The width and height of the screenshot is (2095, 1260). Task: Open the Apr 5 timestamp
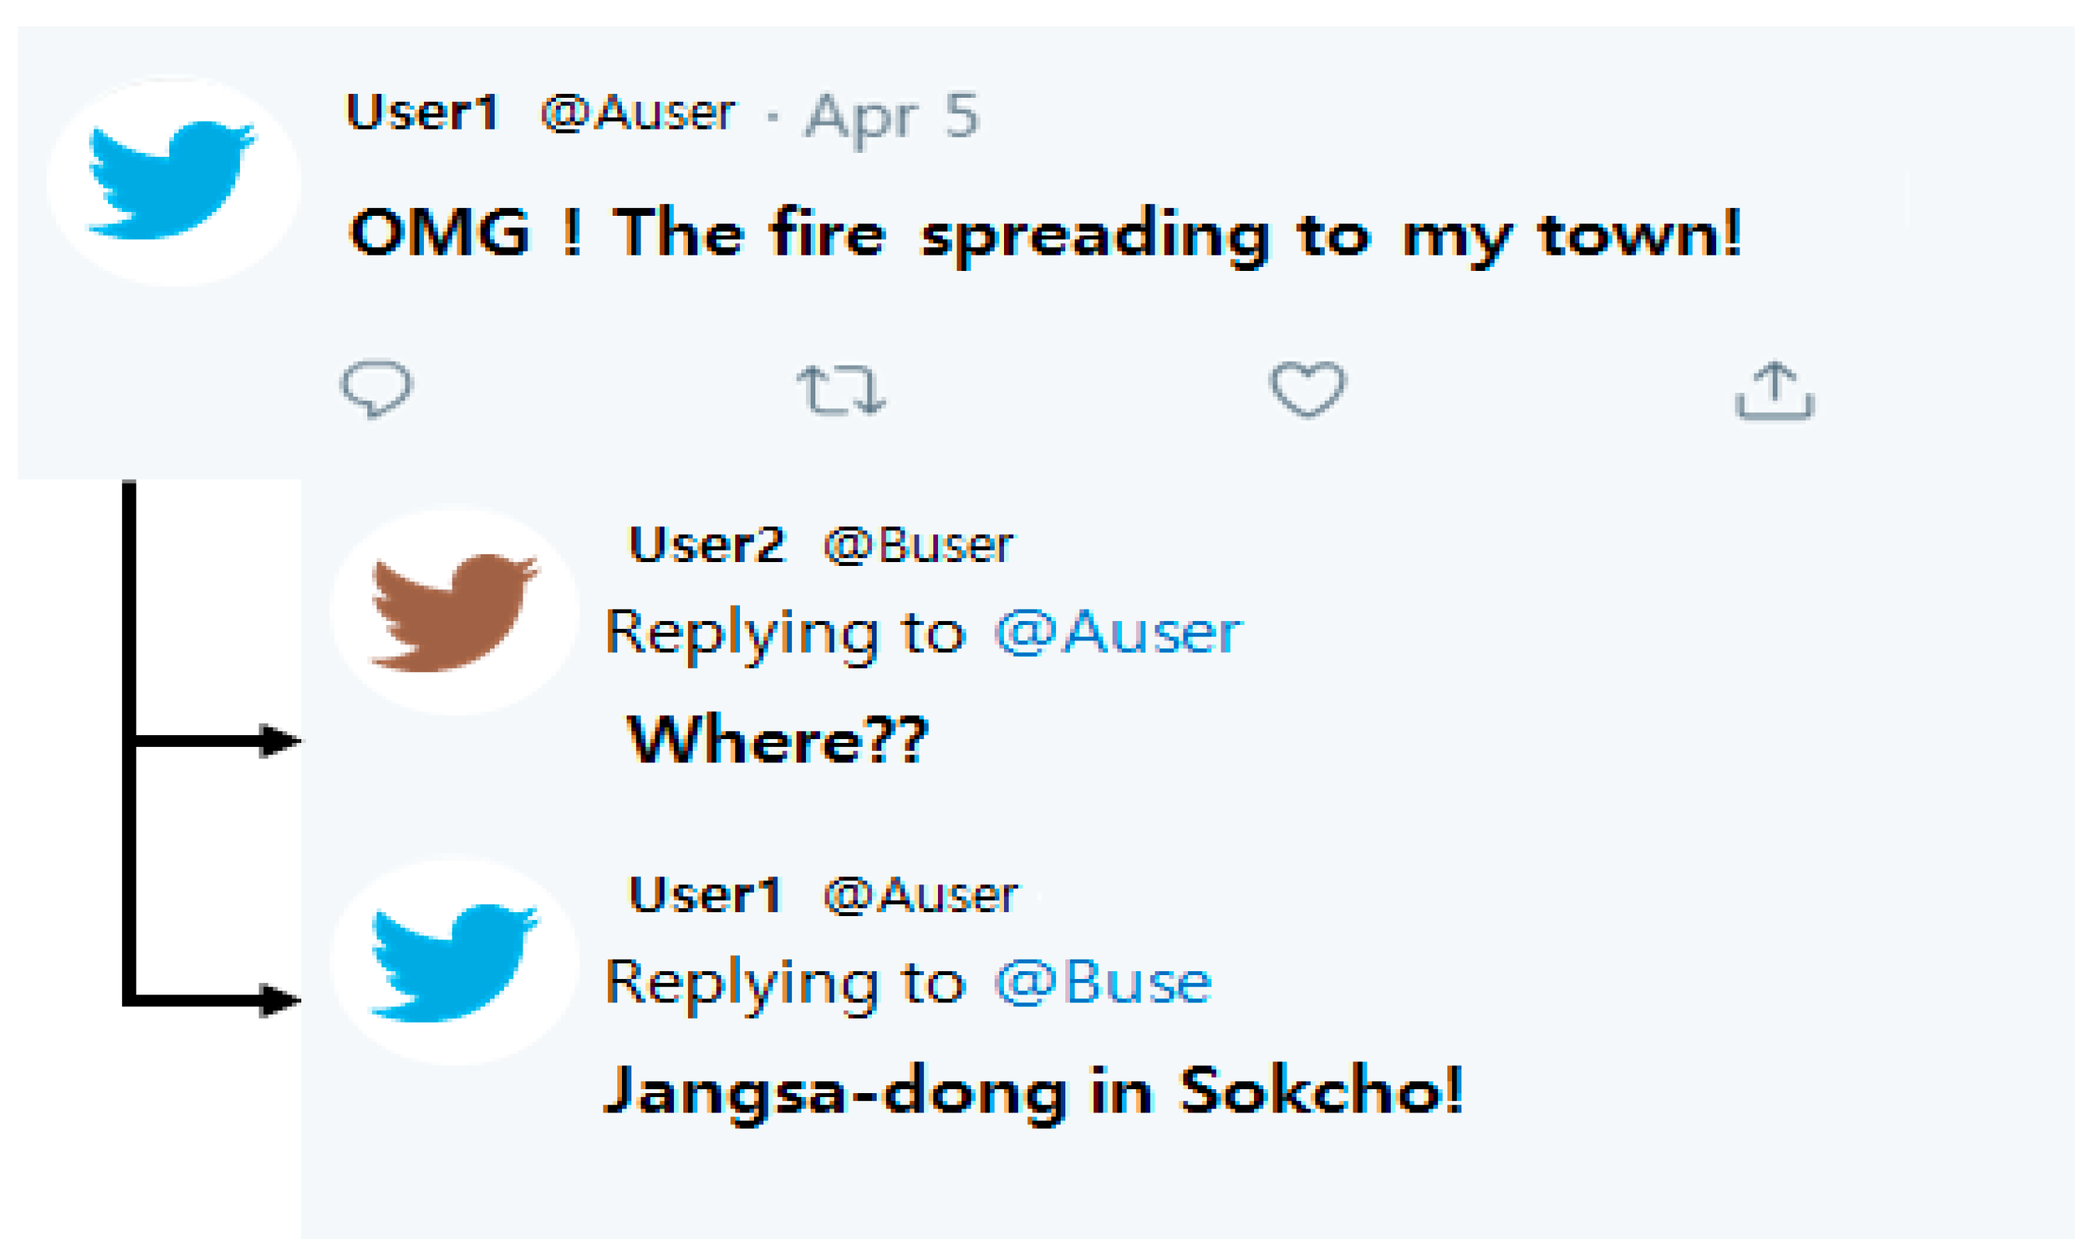(x=891, y=116)
